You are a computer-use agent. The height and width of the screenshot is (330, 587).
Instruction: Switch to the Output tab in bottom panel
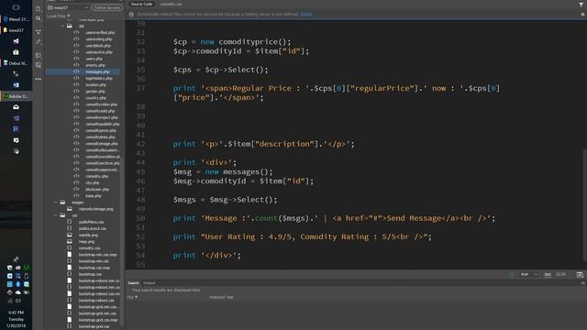[149, 283]
